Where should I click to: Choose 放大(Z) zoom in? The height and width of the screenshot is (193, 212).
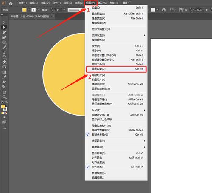(x=116, y=46)
